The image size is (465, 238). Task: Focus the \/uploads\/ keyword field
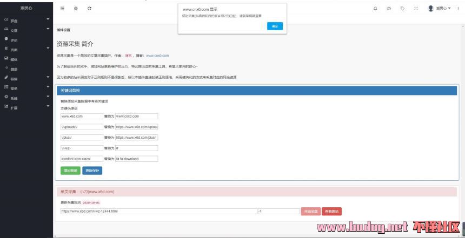[x=82, y=127]
